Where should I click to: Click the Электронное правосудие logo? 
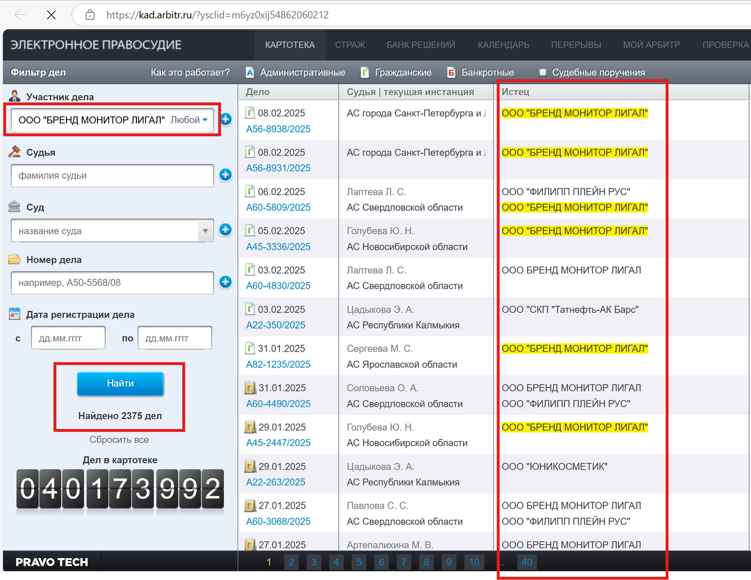[x=96, y=44]
